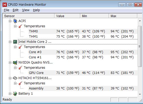Select the Assembly temperature row
Image resolution: width=143 pixels, height=104 pixels.
(x=83, y=88)
